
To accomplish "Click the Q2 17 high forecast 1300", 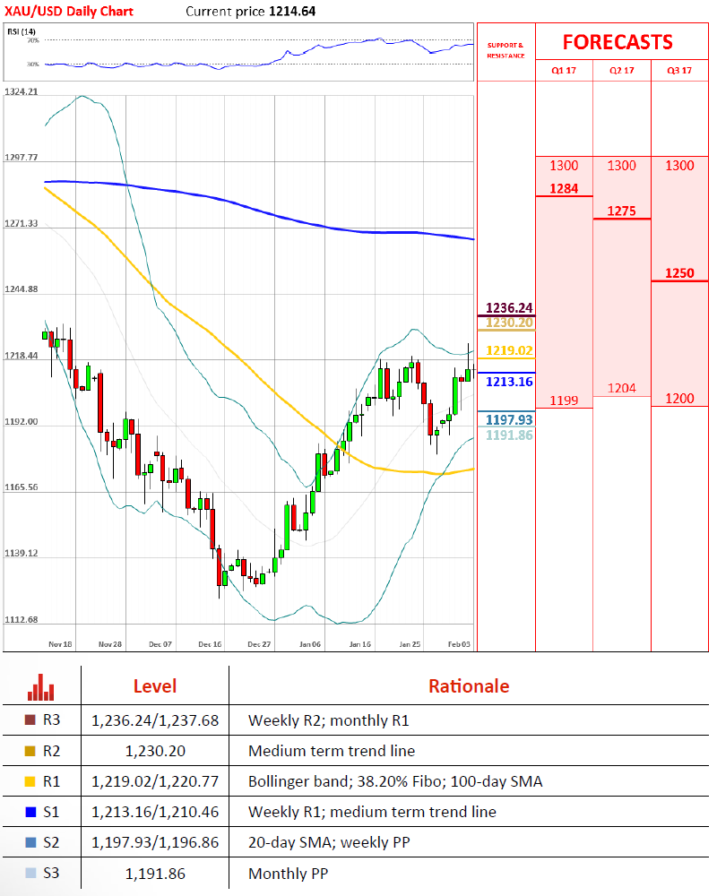I will click(621, 166).
